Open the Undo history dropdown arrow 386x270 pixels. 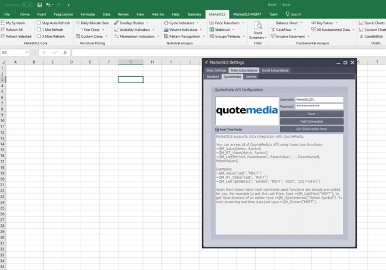coord(53,5)
